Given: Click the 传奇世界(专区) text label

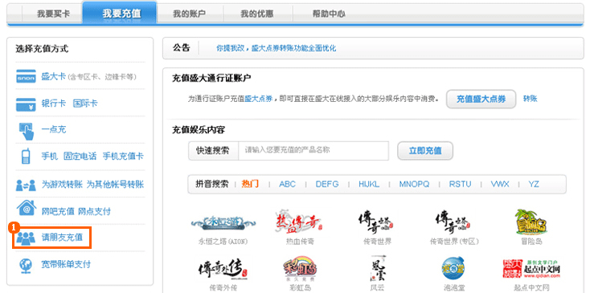Looking at the screenshot, I should pos(454,241).
